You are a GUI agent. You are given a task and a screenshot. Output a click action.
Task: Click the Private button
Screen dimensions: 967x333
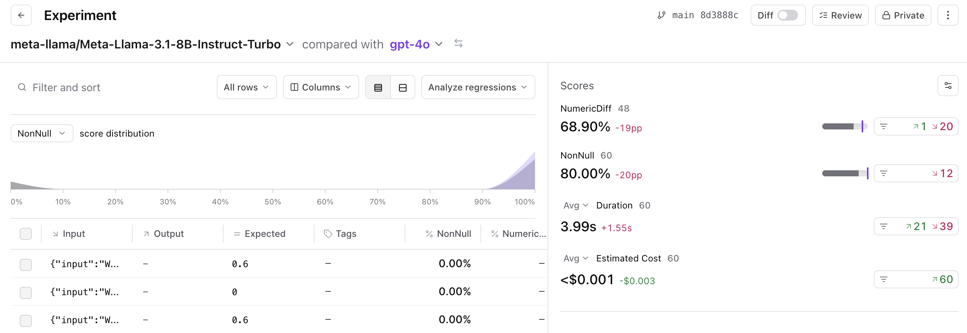[903, 15]
